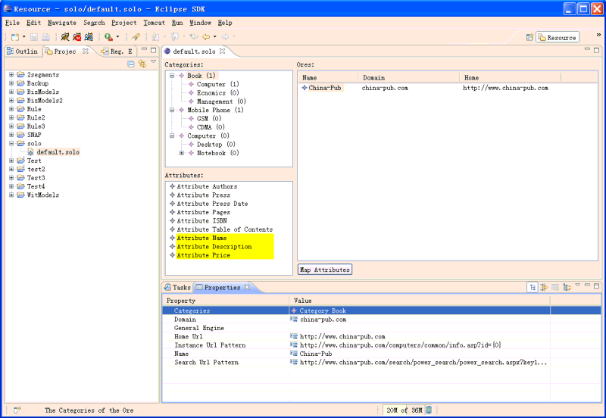This screenshot has height=418, width=606.
Task: Run garbage collector trash icon
Action: tap(429, 410)
